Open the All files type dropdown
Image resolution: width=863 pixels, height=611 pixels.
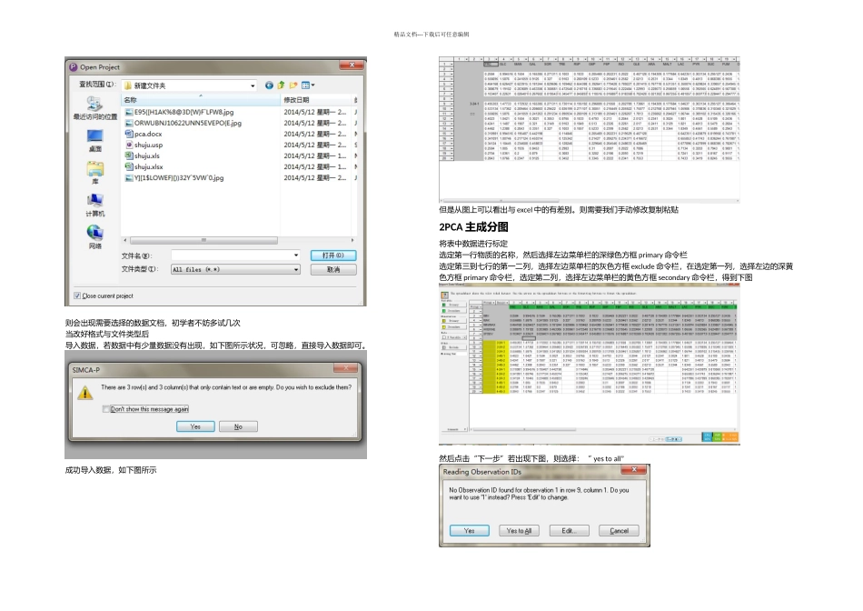[295, 270]
